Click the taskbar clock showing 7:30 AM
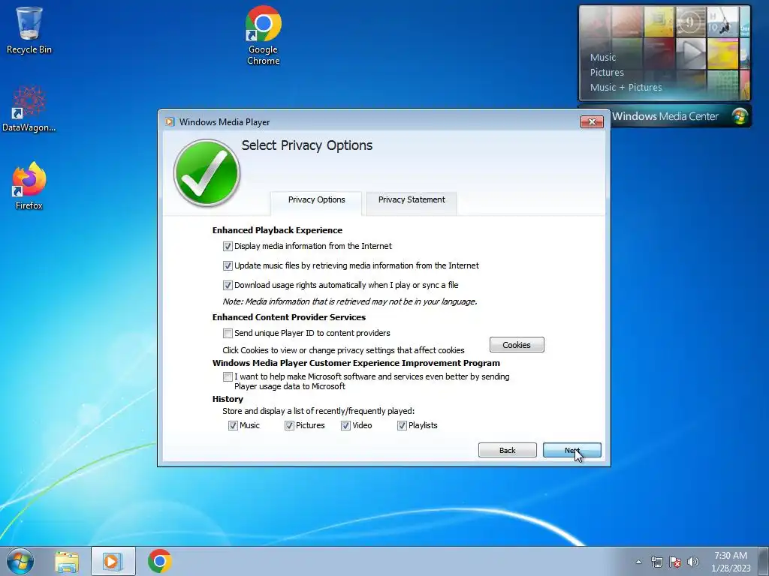Screen dimensions: 769x576 730,561
